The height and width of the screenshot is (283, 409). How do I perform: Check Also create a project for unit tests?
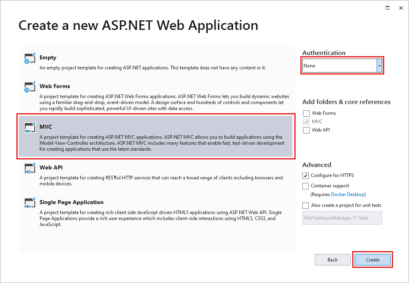(306, 205)
